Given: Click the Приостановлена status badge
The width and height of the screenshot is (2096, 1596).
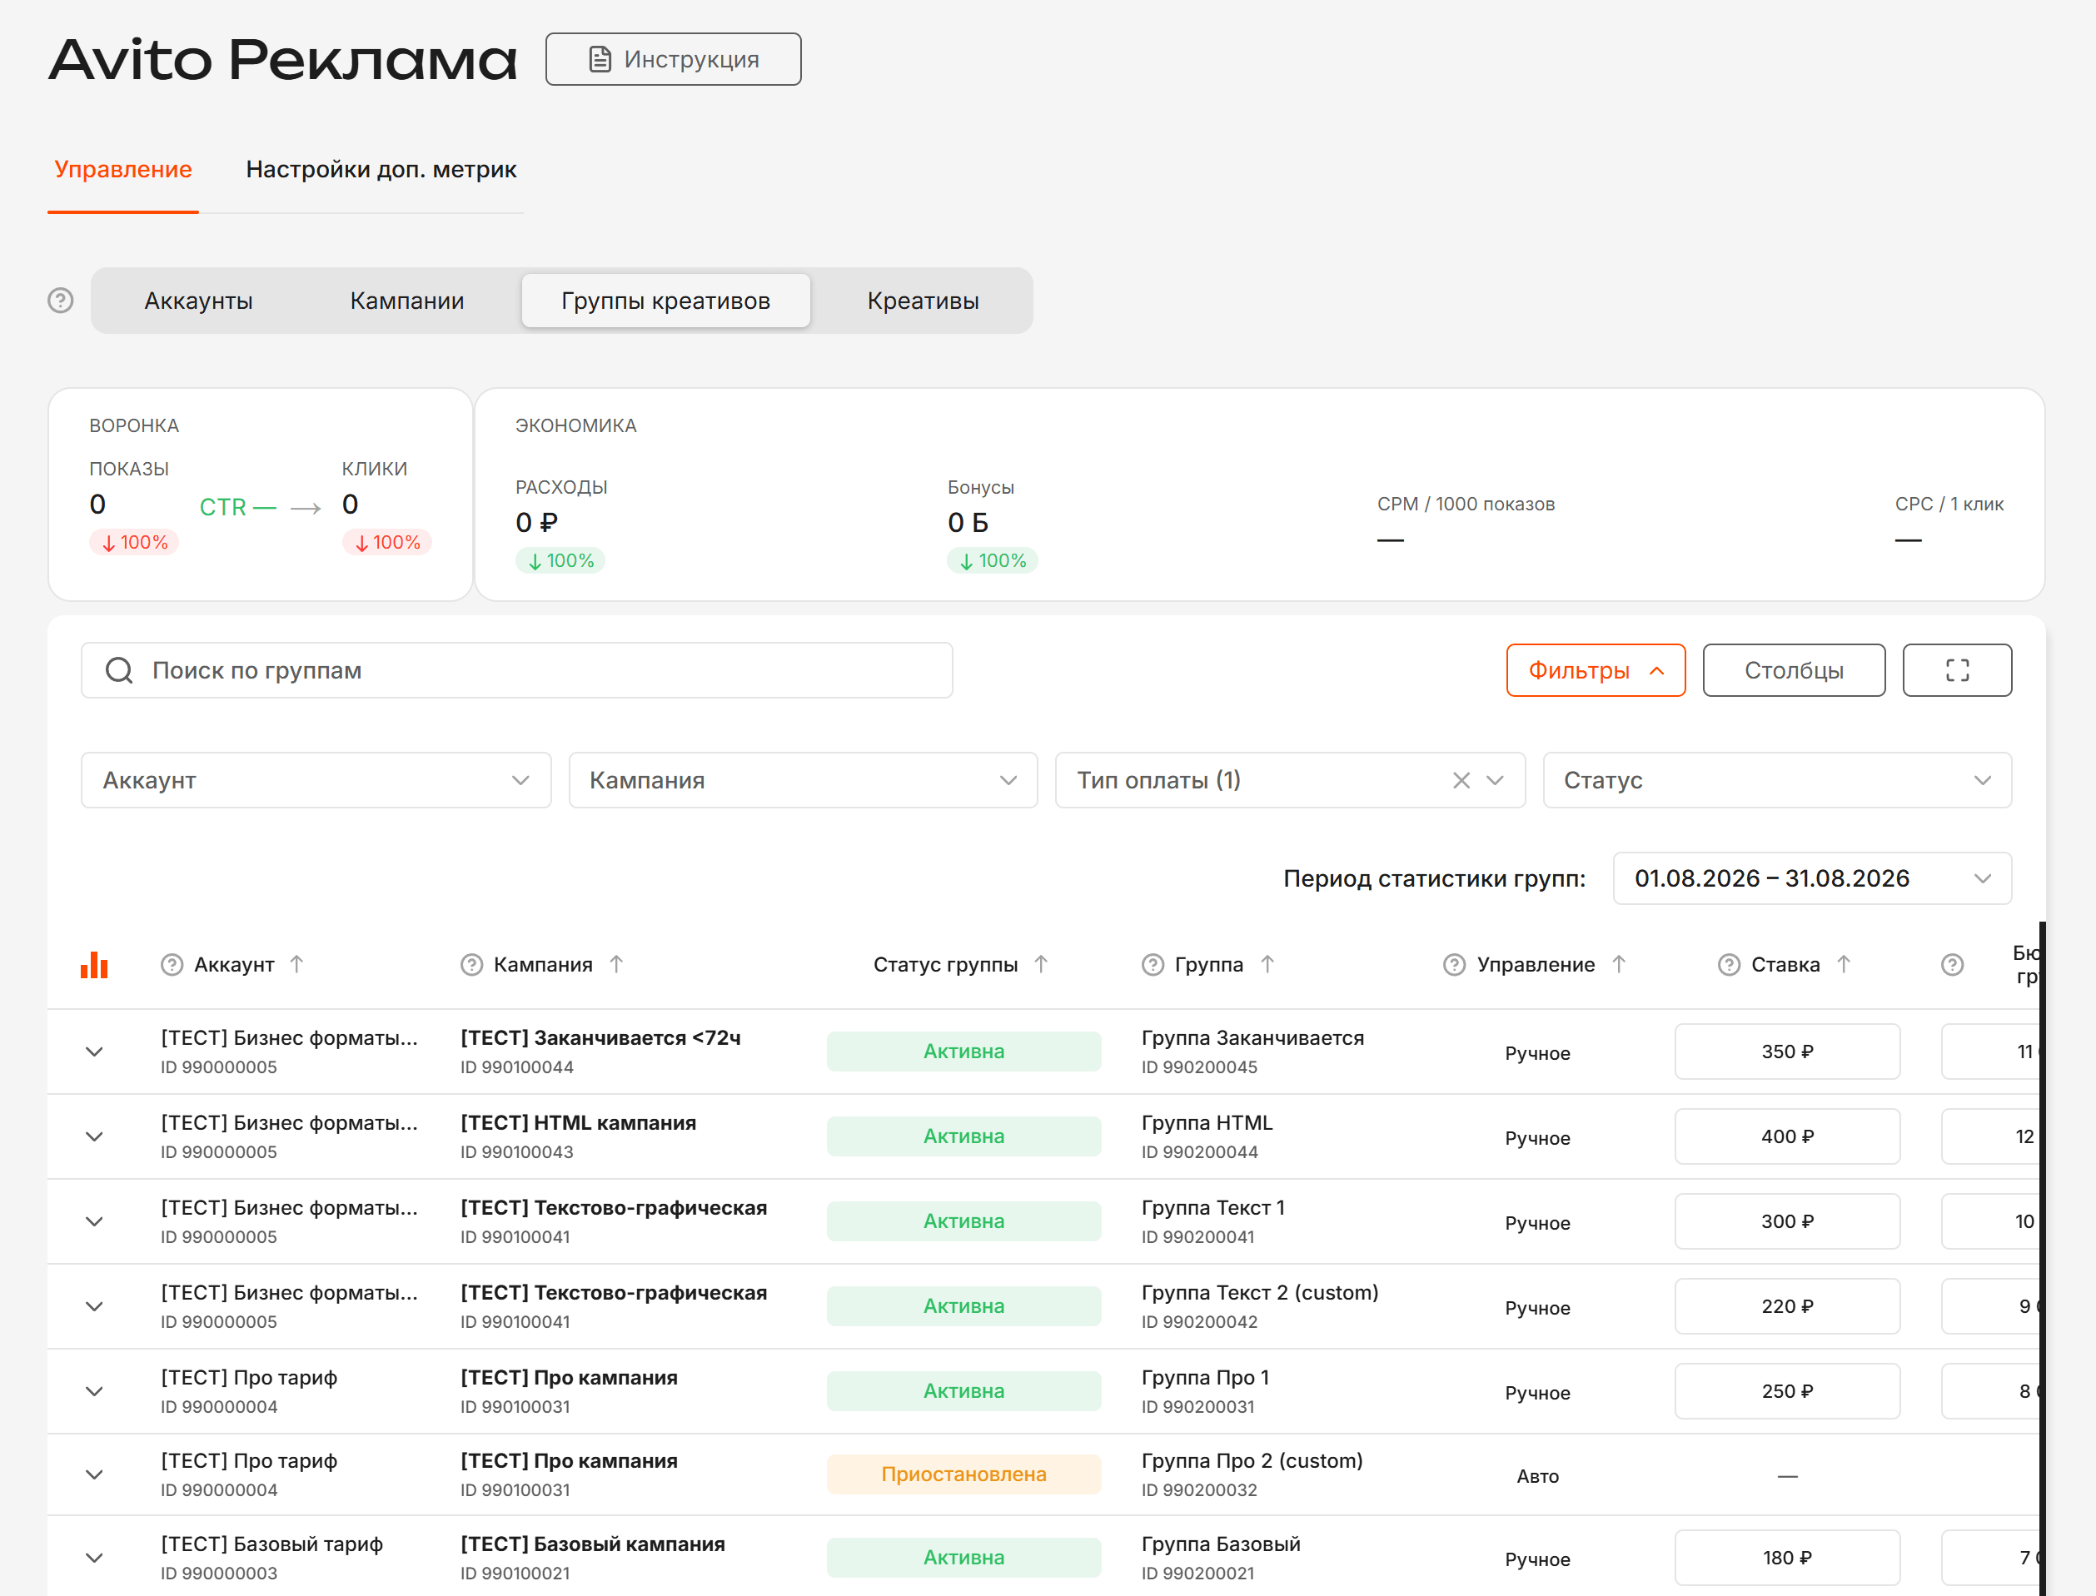Looking at the screenshot, I should (x=963, y=1474).
